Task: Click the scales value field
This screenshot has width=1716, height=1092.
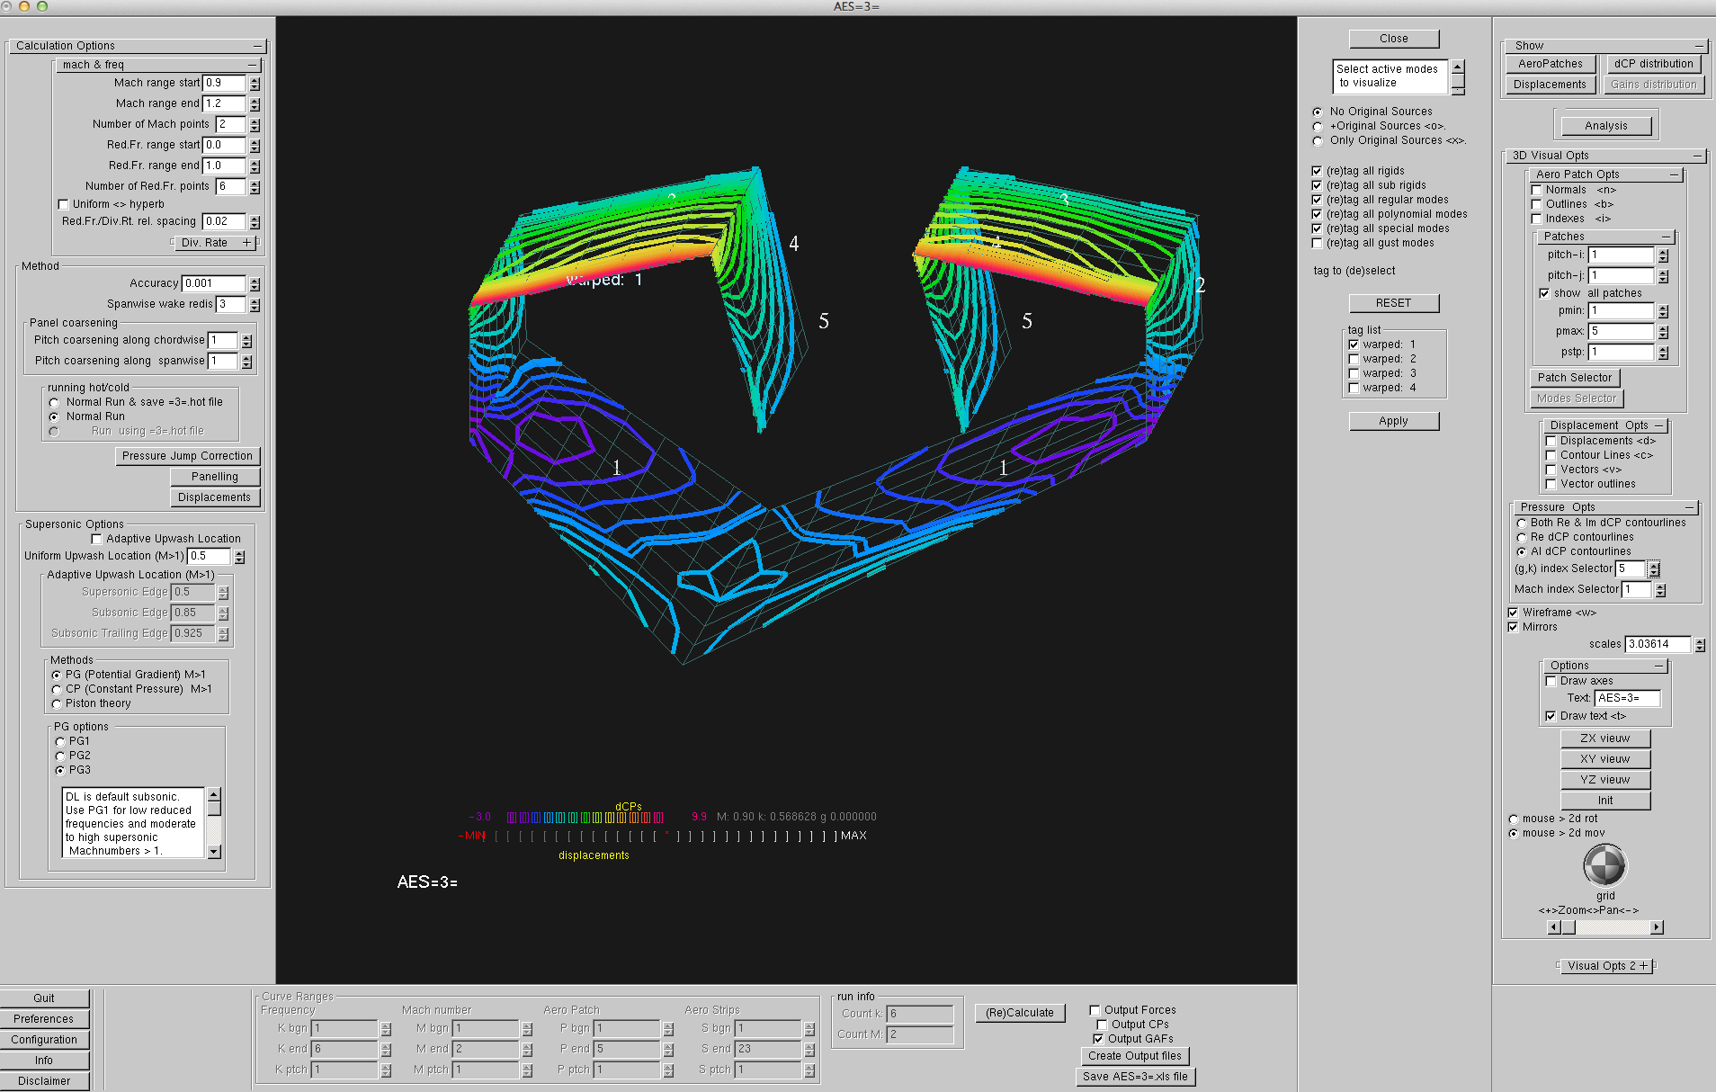Action: tap(1658, 644)
